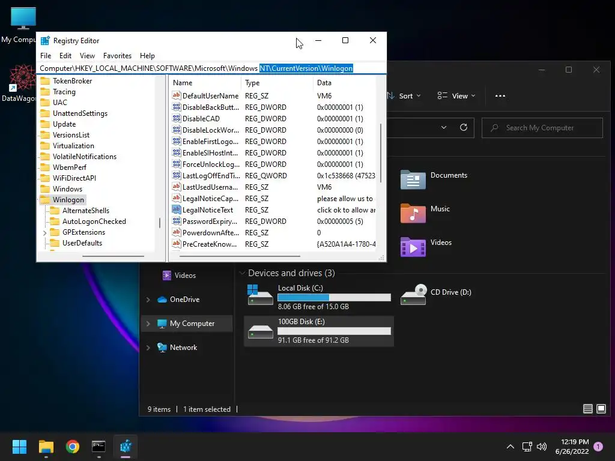Screen dimensions: 615x461
Task: Select the EnableSIHostInt... value icon
Action: (x=177, y=152)
